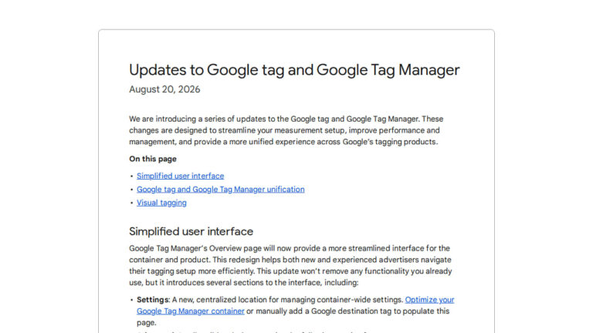Screen dimensions: 593x333
Task: Click the 'Simplified user interface' section heading
Action: pos(191,231)
